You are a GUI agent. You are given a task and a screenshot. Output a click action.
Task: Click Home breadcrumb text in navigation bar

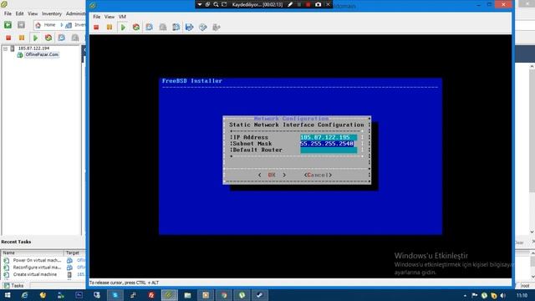(49, 25)
